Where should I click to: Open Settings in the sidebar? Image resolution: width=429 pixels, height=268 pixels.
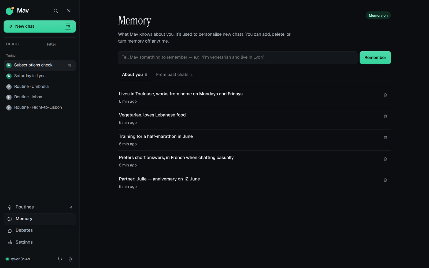40,242
